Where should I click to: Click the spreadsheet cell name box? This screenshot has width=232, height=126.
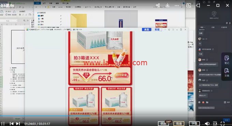click(x=9, y=21)
